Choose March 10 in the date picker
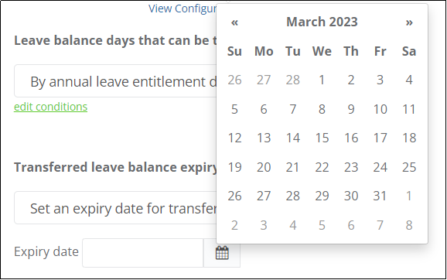This screenshot has width=447, height=280. coord(380,109)
